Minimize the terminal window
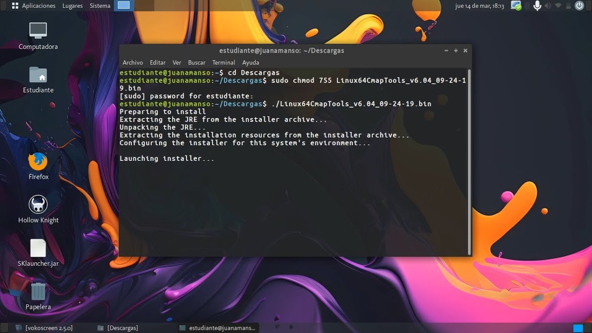 (446, 51)
